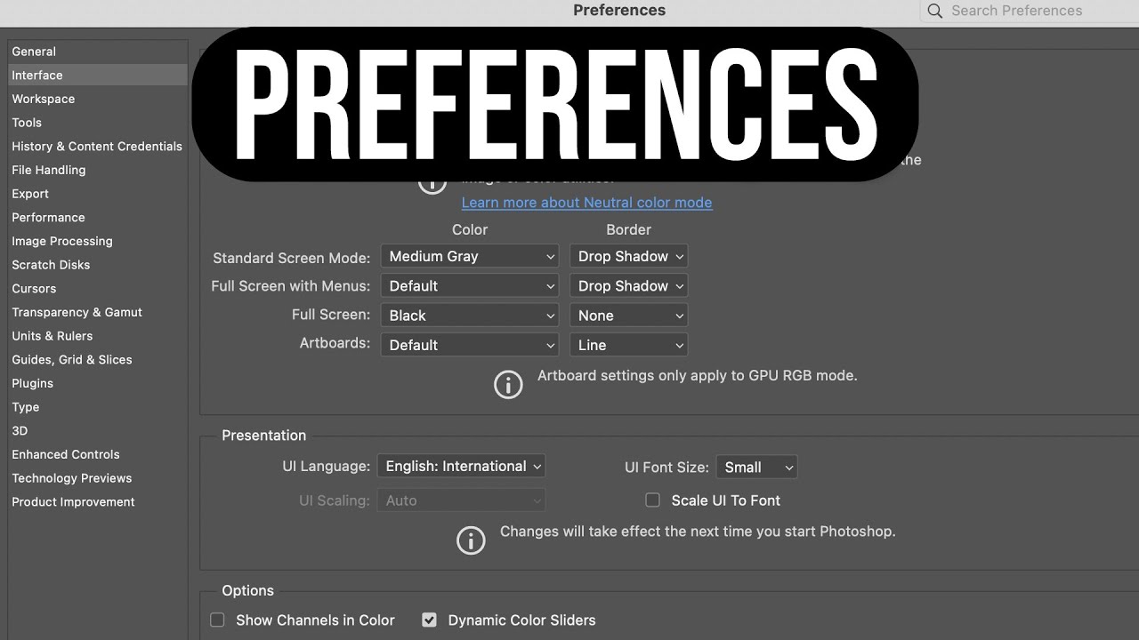Viewport: 1139px width, 640px height.
Task: Open the Full Screen color dropdown showing Black
Action: click(469, 315)
